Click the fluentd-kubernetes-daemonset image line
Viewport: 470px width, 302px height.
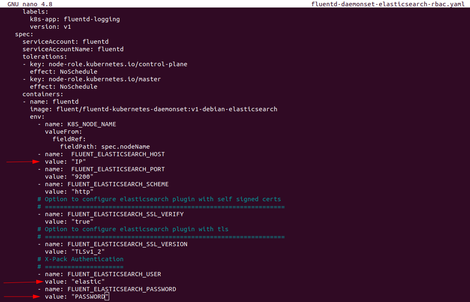153,109
